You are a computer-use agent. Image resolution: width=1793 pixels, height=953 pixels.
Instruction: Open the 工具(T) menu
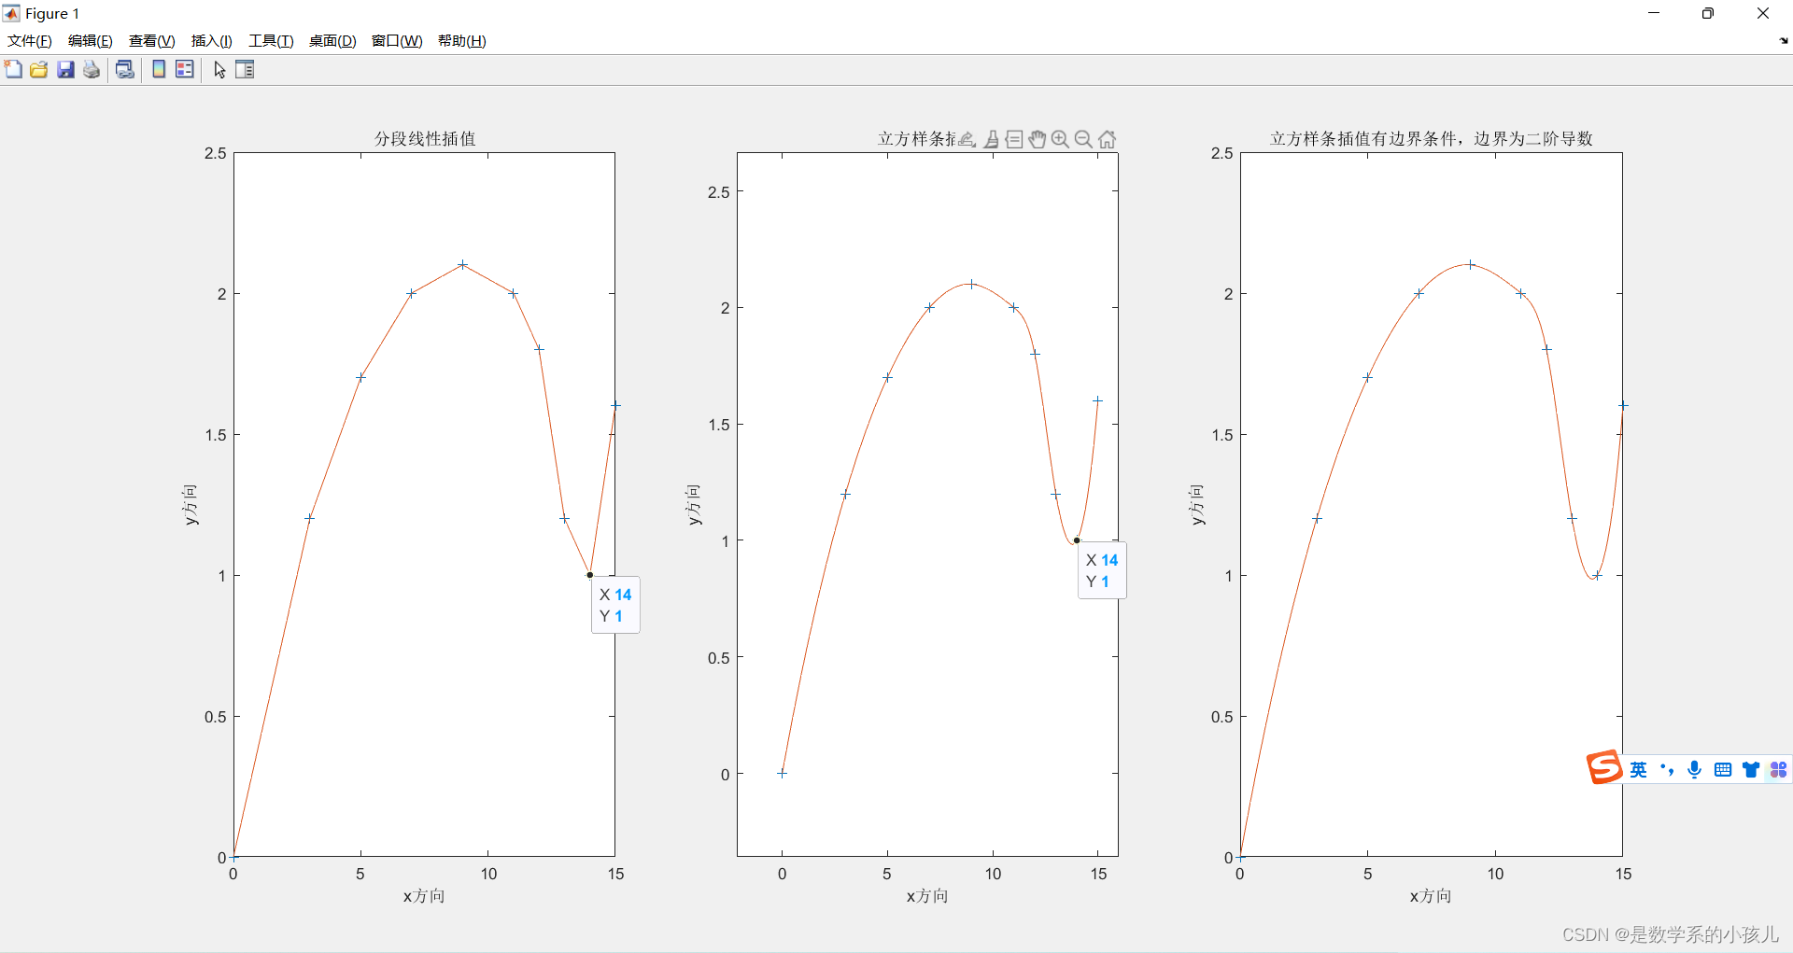(271, 41)
